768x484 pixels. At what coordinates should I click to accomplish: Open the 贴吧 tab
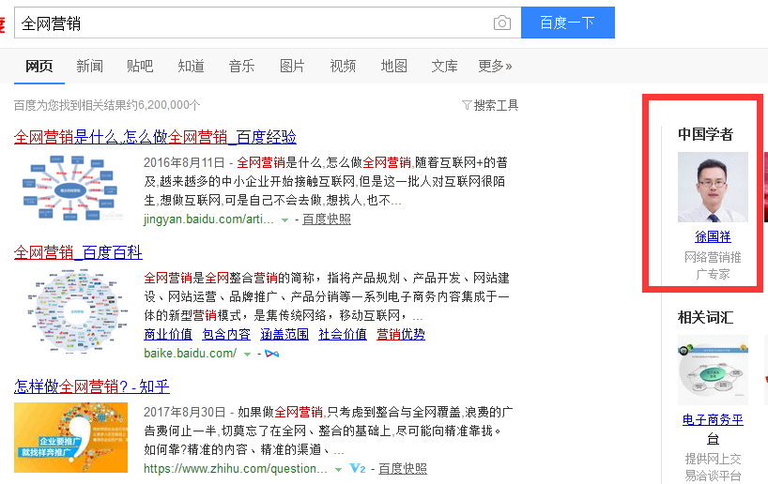(140, 66)
